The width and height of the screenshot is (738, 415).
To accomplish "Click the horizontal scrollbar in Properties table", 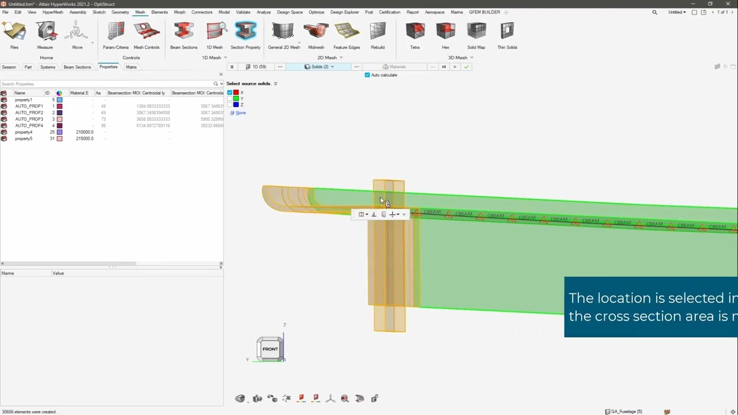I will pyautogui.click(x=69, y=263).
